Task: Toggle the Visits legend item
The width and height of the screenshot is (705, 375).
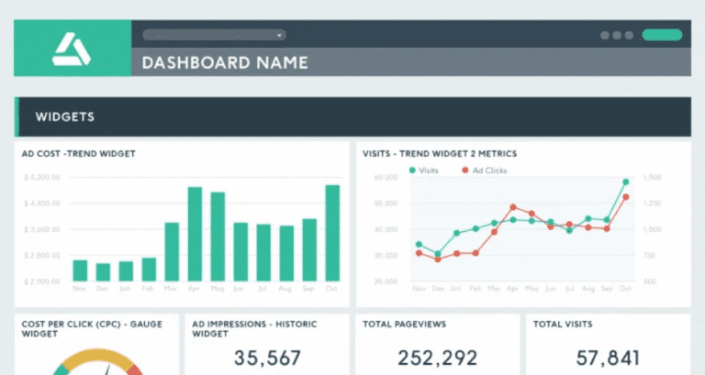Action: [x=423, y=171]
